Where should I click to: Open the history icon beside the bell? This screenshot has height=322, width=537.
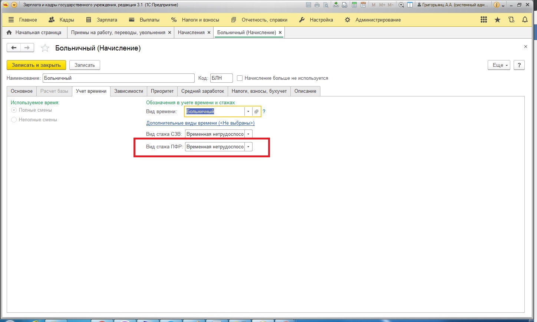511,20
